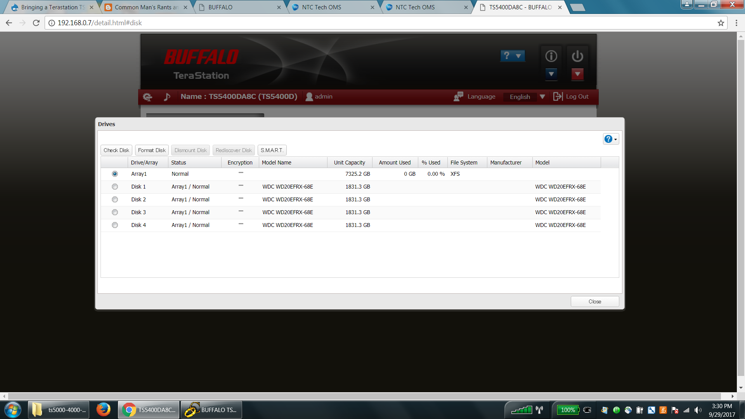This screenshot has width=745, height=419.
Task: Switch to the Common Man's Rants tab
Action: (x=146, y=7)
